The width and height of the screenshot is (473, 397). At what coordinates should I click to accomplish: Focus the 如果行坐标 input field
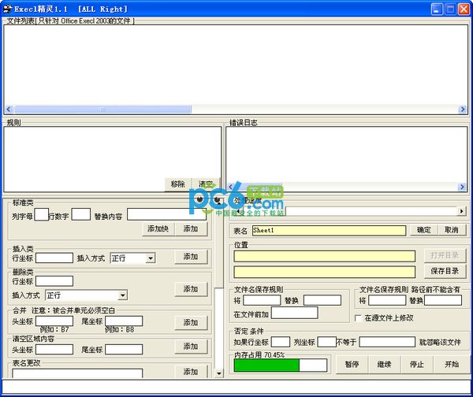pos(281,342)
